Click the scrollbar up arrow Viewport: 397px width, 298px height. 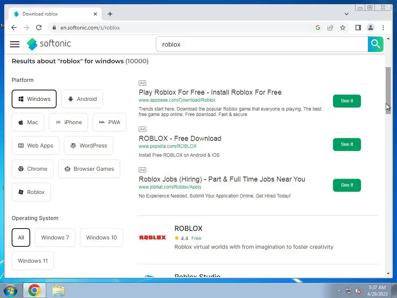pos(388,38)
